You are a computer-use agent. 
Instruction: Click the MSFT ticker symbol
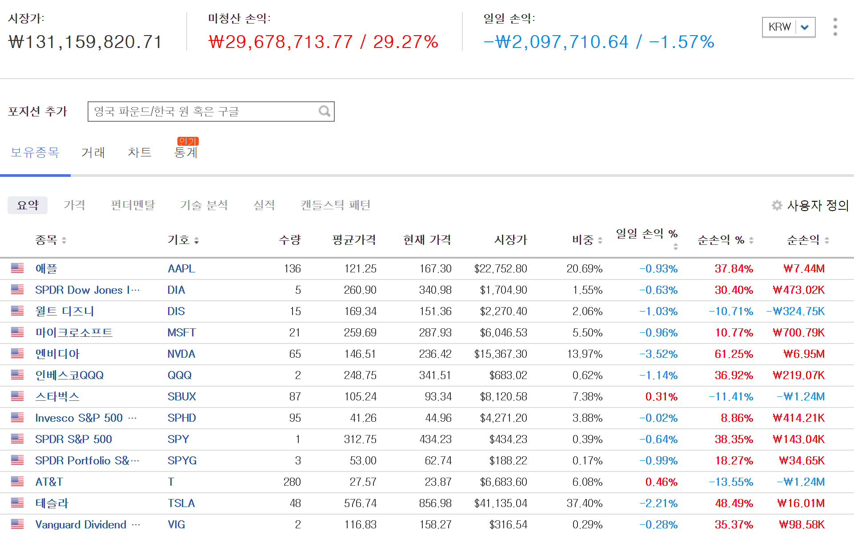182,332
